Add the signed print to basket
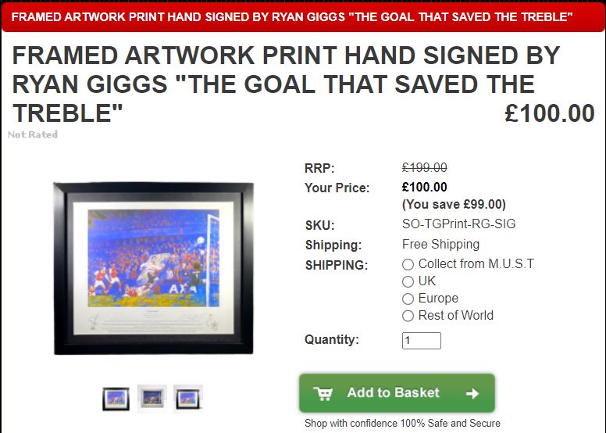The image size is (606, 433). [397, 393]
